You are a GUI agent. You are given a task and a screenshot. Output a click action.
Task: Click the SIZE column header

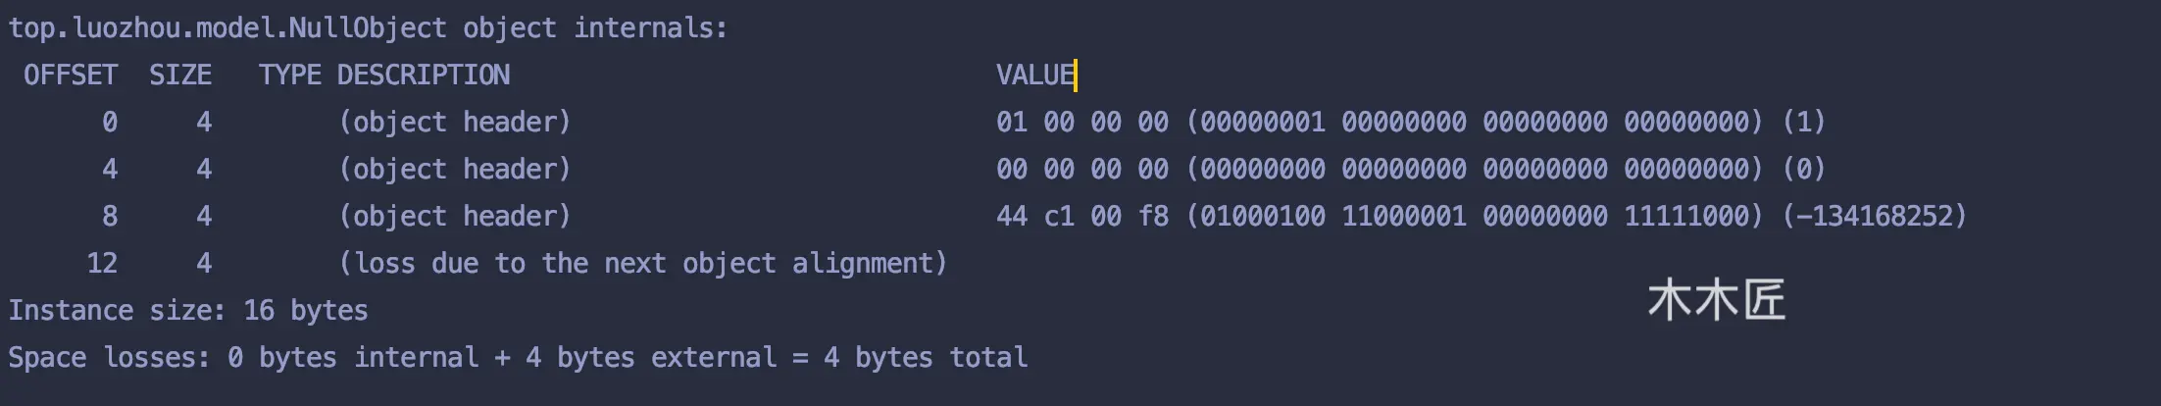click(x=180, y=76)
